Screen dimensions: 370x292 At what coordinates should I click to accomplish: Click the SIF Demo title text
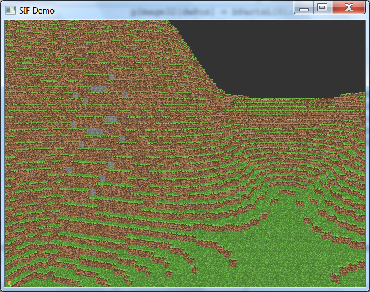pyautogui.click(x=37, y=11)
